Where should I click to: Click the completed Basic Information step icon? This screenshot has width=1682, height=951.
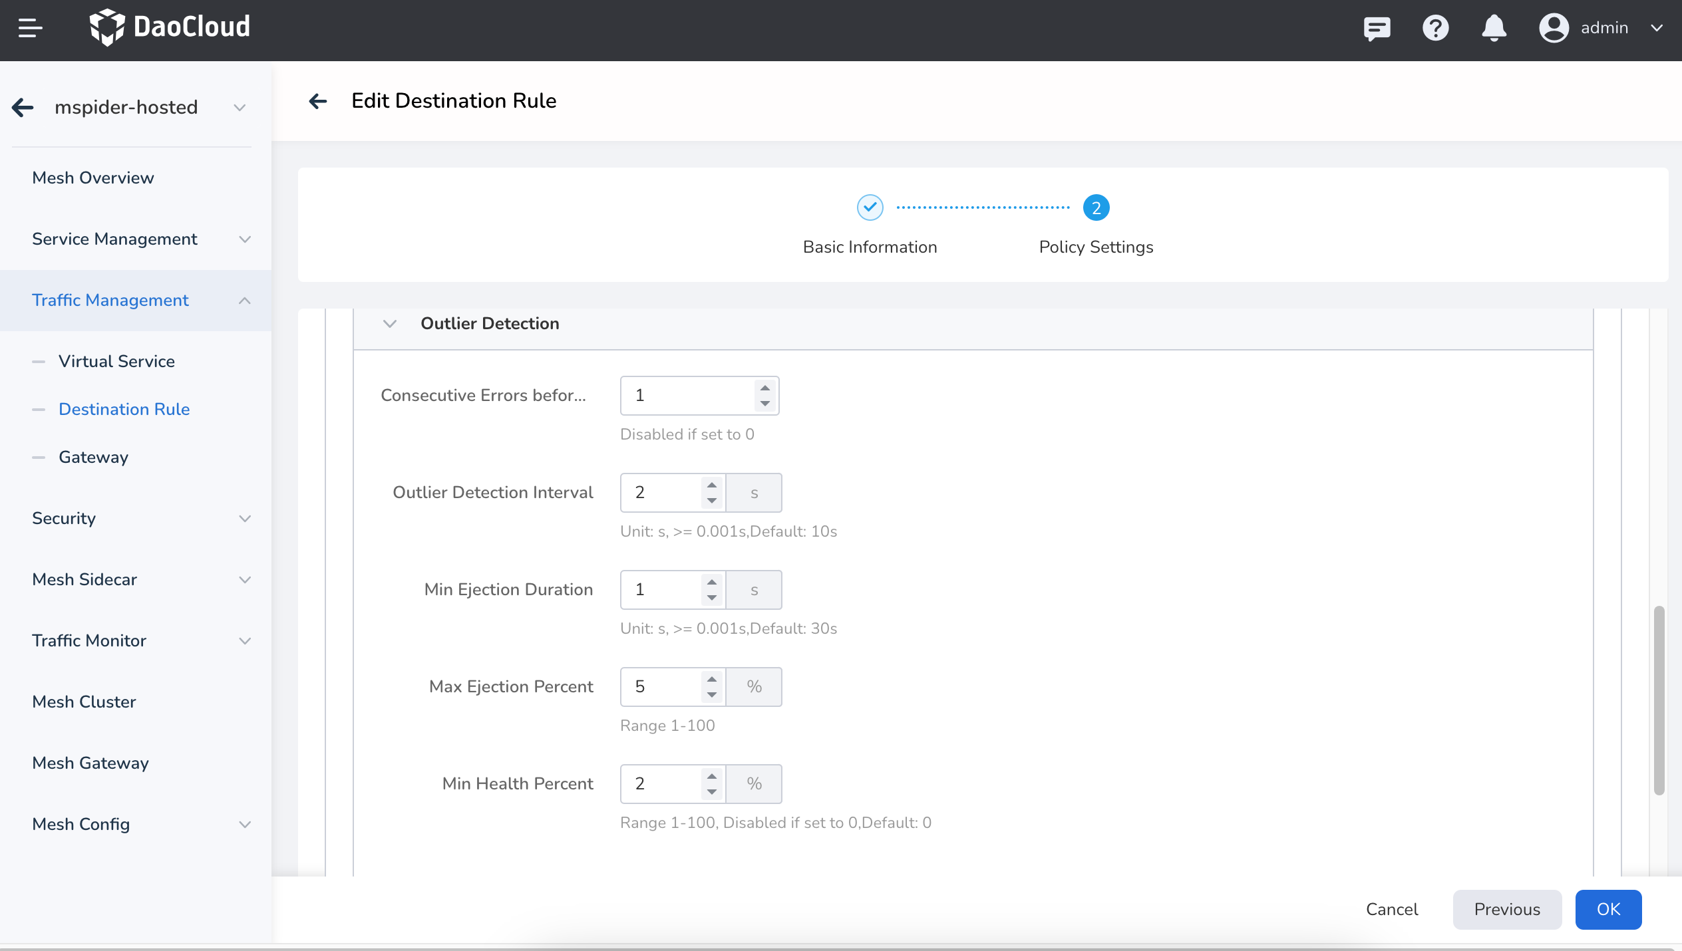coord(870,207)
